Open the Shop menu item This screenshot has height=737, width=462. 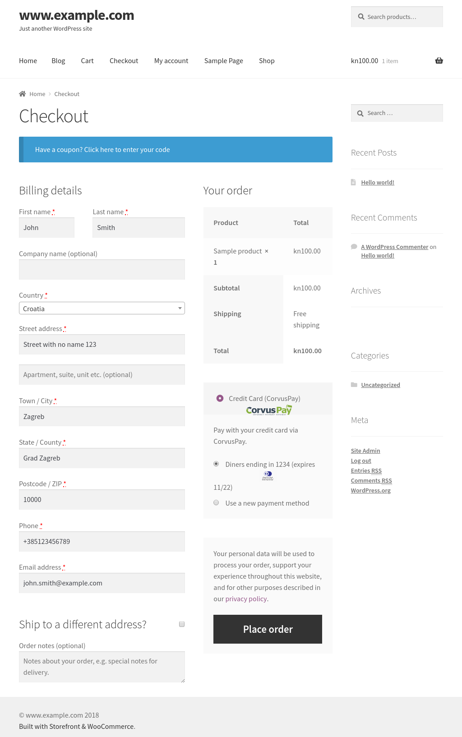[267, 61]
